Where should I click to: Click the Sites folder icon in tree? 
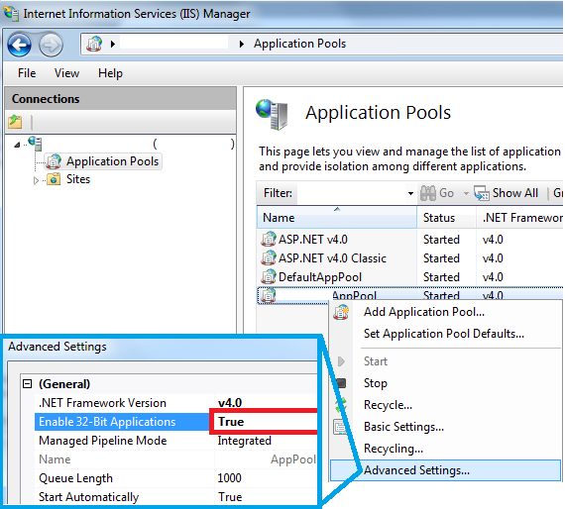click(x=54, y=179)
